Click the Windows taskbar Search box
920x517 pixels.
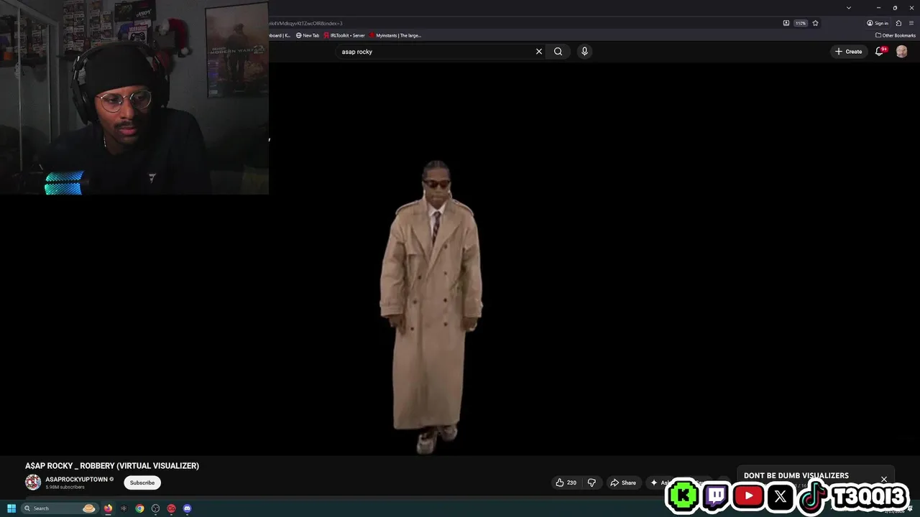click(60, 508)
